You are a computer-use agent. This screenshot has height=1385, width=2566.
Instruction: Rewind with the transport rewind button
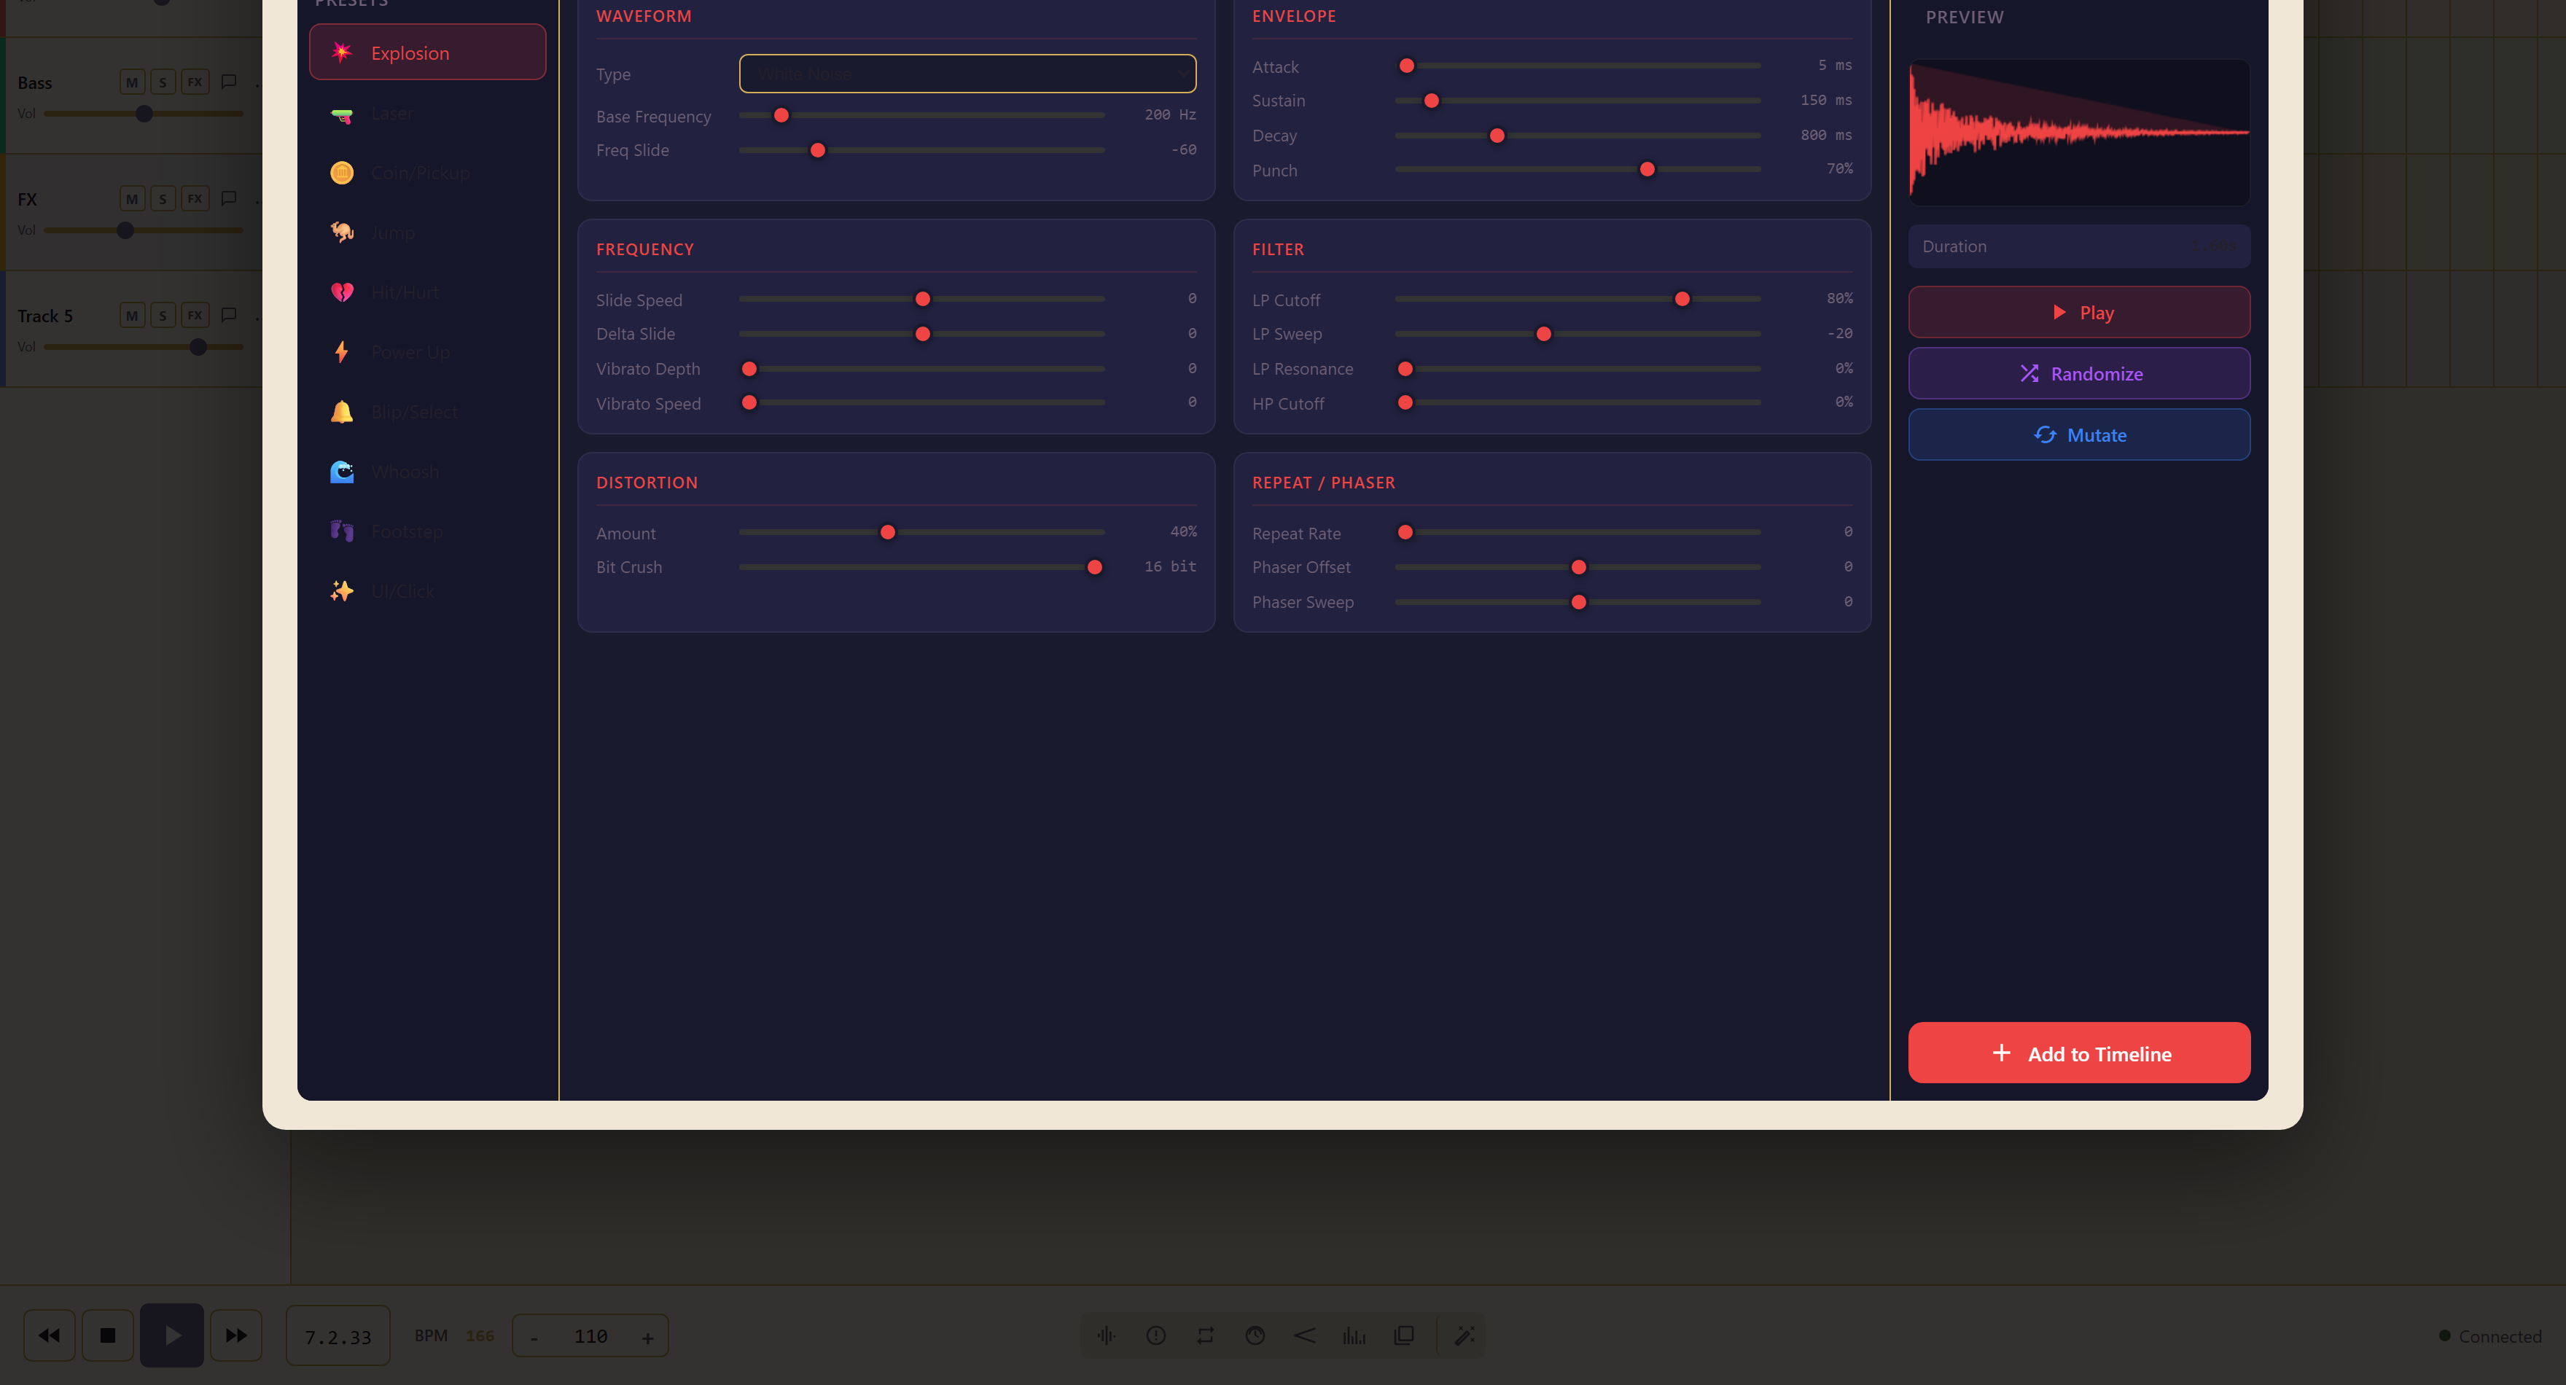(x=49, y=1335)
